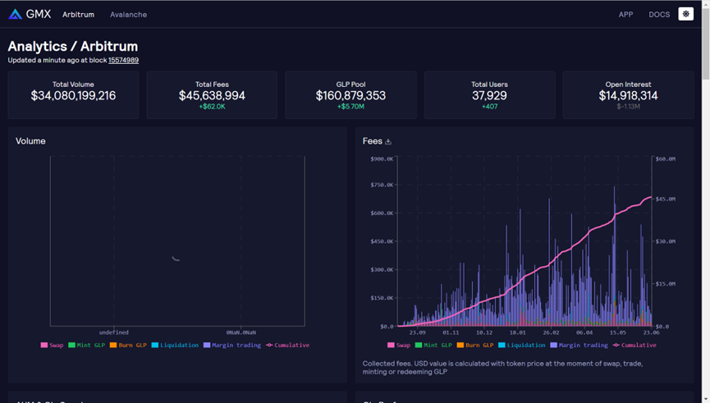710x403 pixels.
Task: Toggle Liquidation in Volume legend
Action: click(175, 345)
